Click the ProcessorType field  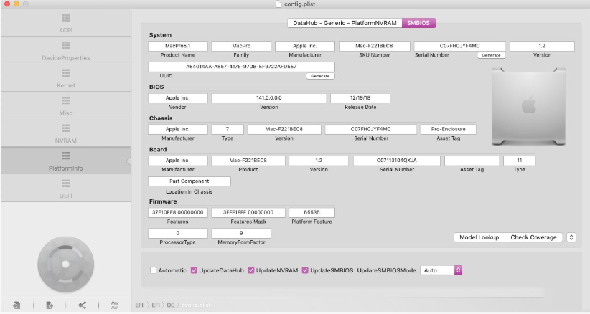pyautogui.click(x=177, y=233)
